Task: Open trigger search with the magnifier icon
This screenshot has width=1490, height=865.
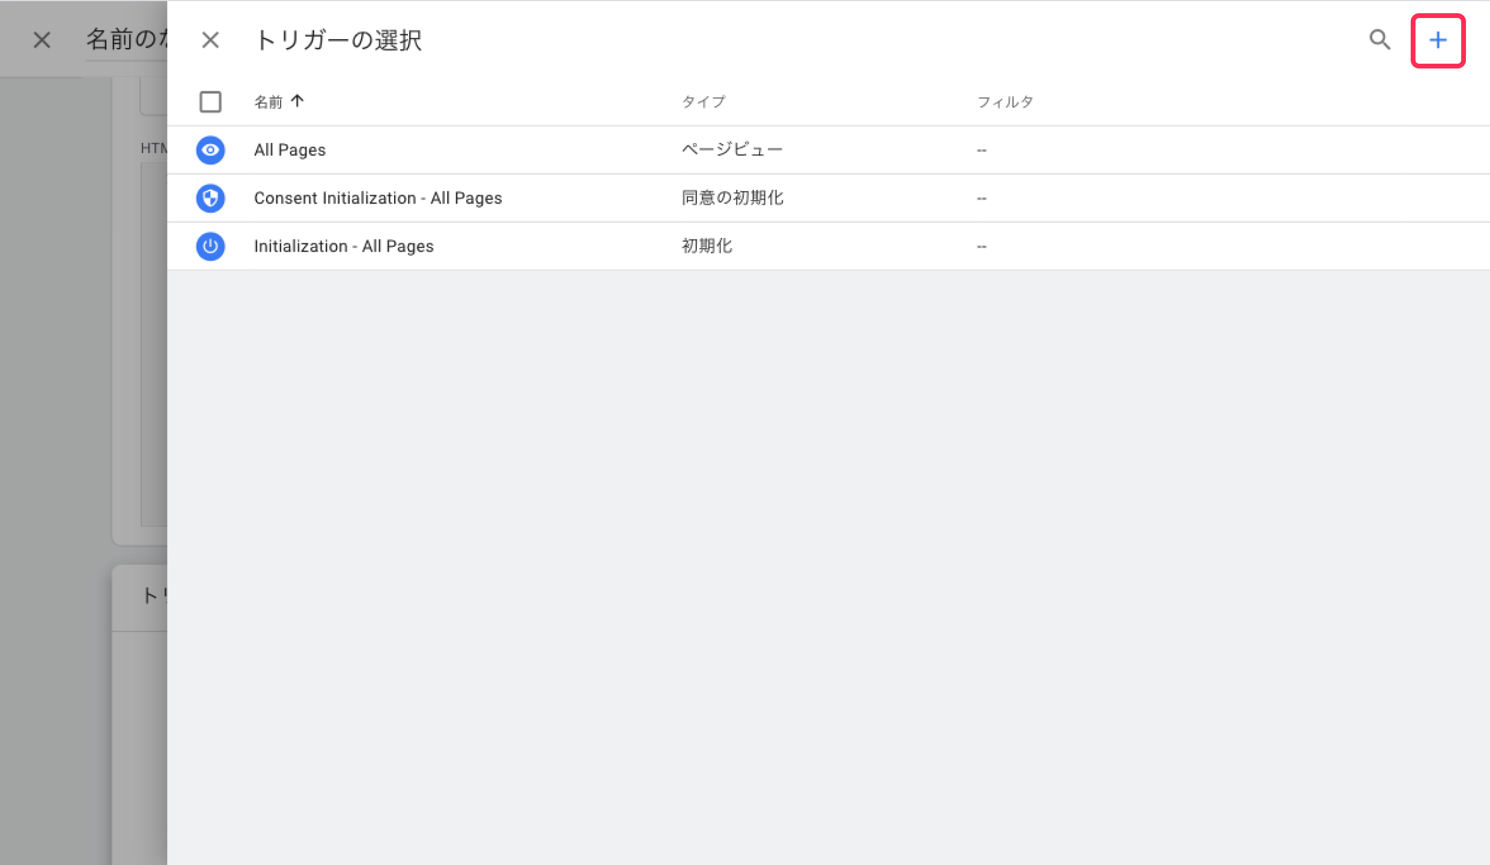Action: point(1379,40)
